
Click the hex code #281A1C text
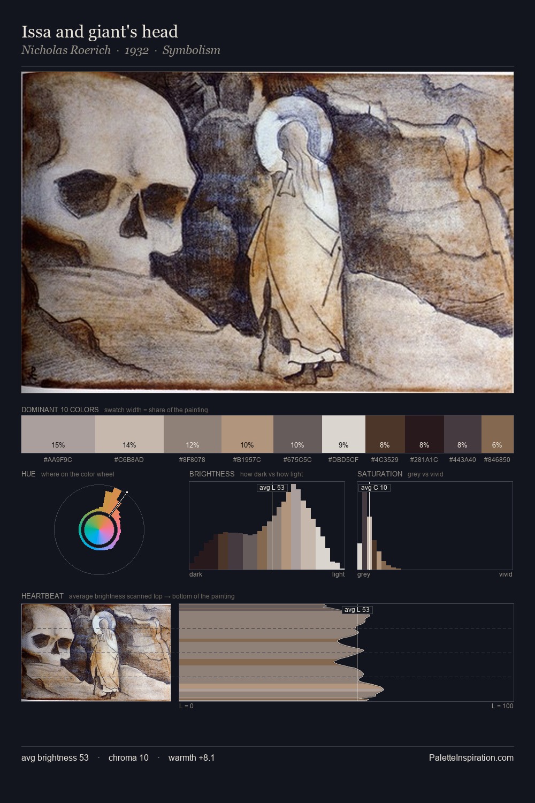click(x=424, y=460)
